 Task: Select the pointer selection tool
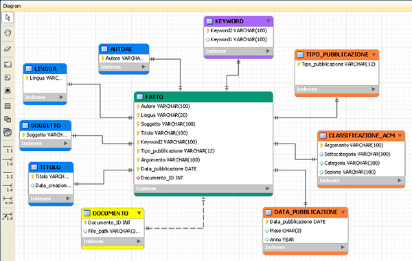[x=8, y=18]
